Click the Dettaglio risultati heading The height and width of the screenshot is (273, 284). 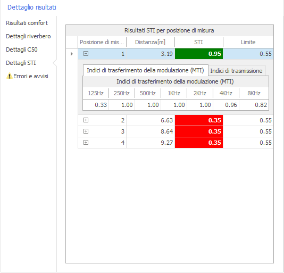pos(32,7)
